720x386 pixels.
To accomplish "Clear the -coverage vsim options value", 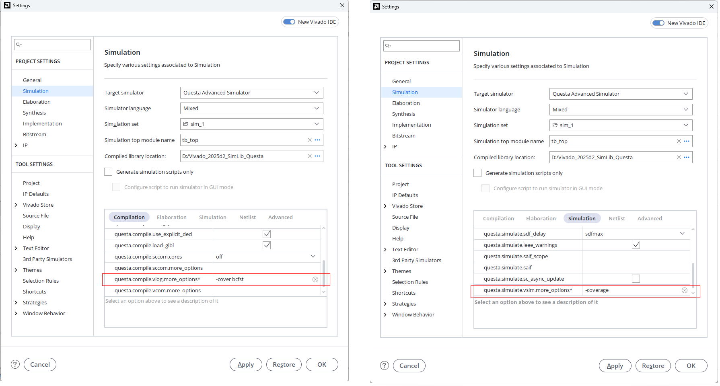I will click(x=685, y=290).
